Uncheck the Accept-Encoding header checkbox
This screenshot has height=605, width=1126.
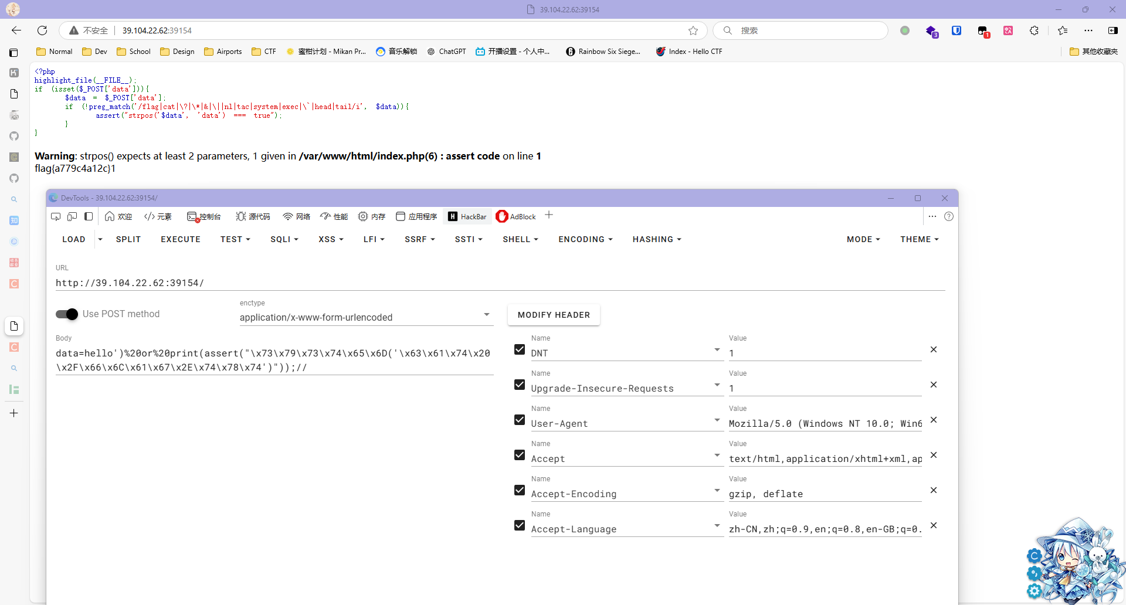[x=520, y=490]
